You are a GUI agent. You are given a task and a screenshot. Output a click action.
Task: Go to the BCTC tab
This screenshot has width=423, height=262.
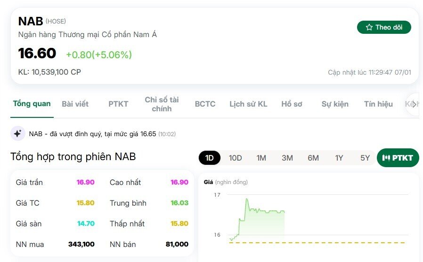point(205,104)
